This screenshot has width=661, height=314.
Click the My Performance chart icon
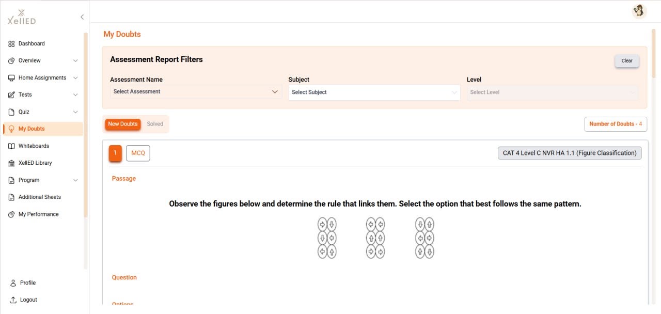click(11, 214)
